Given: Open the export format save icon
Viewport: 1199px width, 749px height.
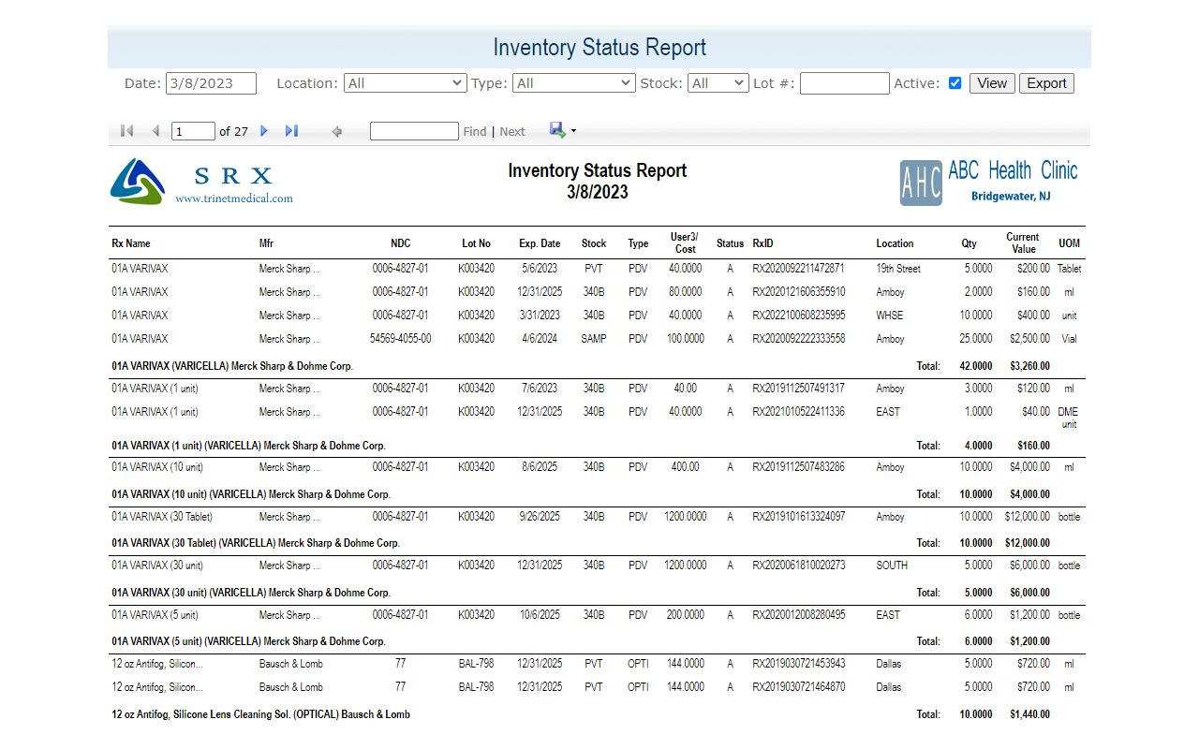Looking at the screenshot, I should coord(557,130).
